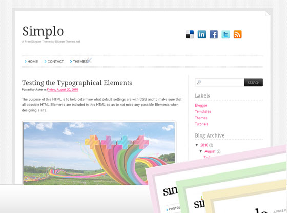Click tagline 'A Free Blogger Theme by BloggerThemes.net'
287x213 pixels.
(51, 42)
